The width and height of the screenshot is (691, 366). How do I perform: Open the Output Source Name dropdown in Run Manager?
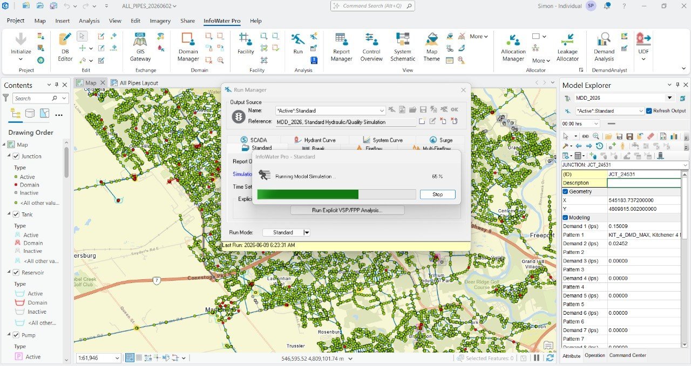point(382,111)
